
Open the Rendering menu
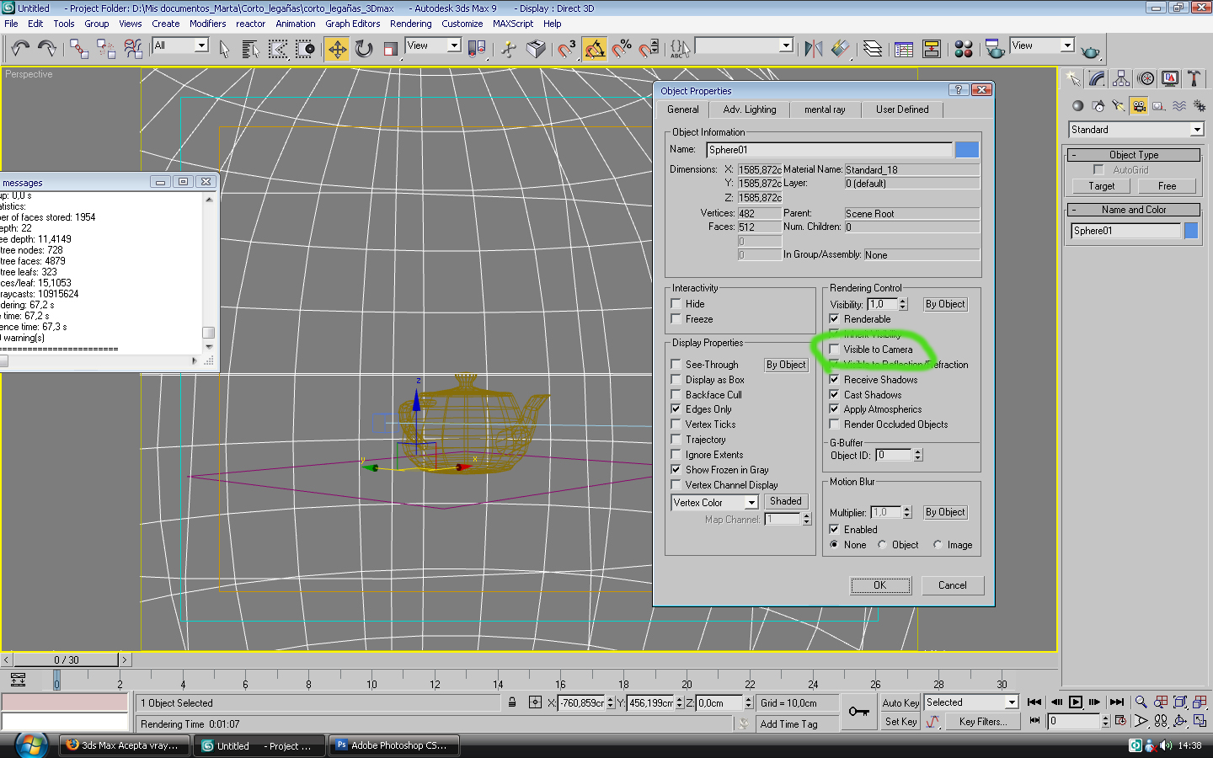point(410,24)
